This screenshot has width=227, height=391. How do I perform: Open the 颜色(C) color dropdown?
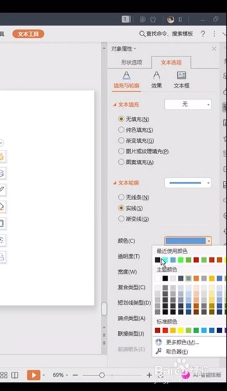tap(188, 241)
